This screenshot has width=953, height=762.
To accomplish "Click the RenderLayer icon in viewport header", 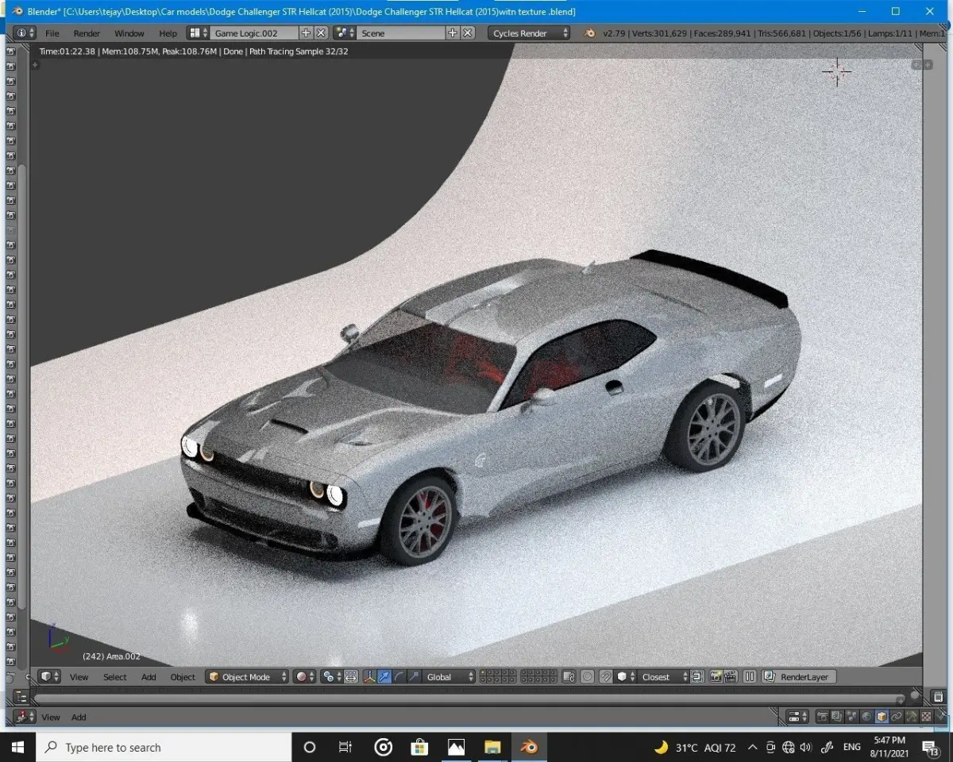I will click(769, 677).
